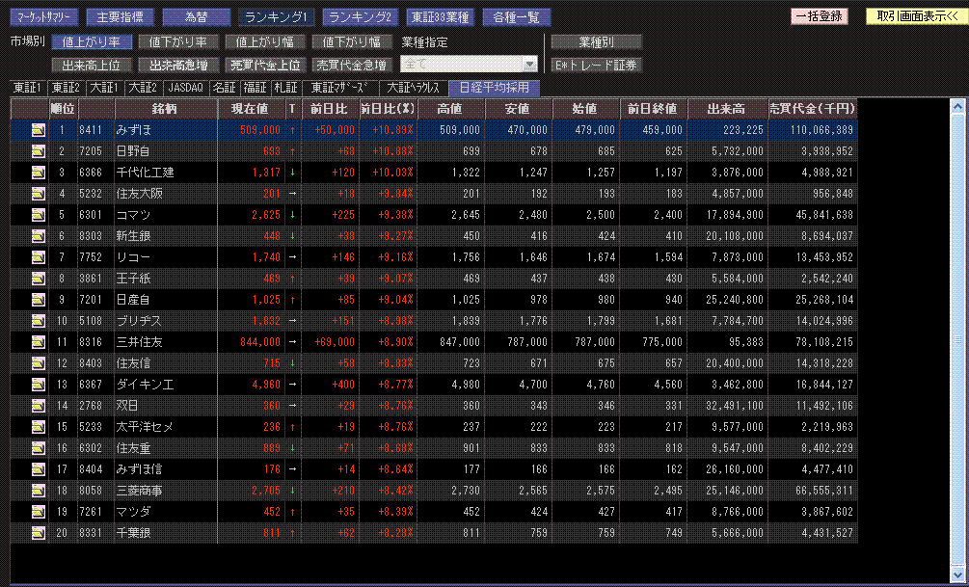Screen dimensions: 969x587
Task: Switch ranking to 値下がり率
Action: [x=173, y=42]
